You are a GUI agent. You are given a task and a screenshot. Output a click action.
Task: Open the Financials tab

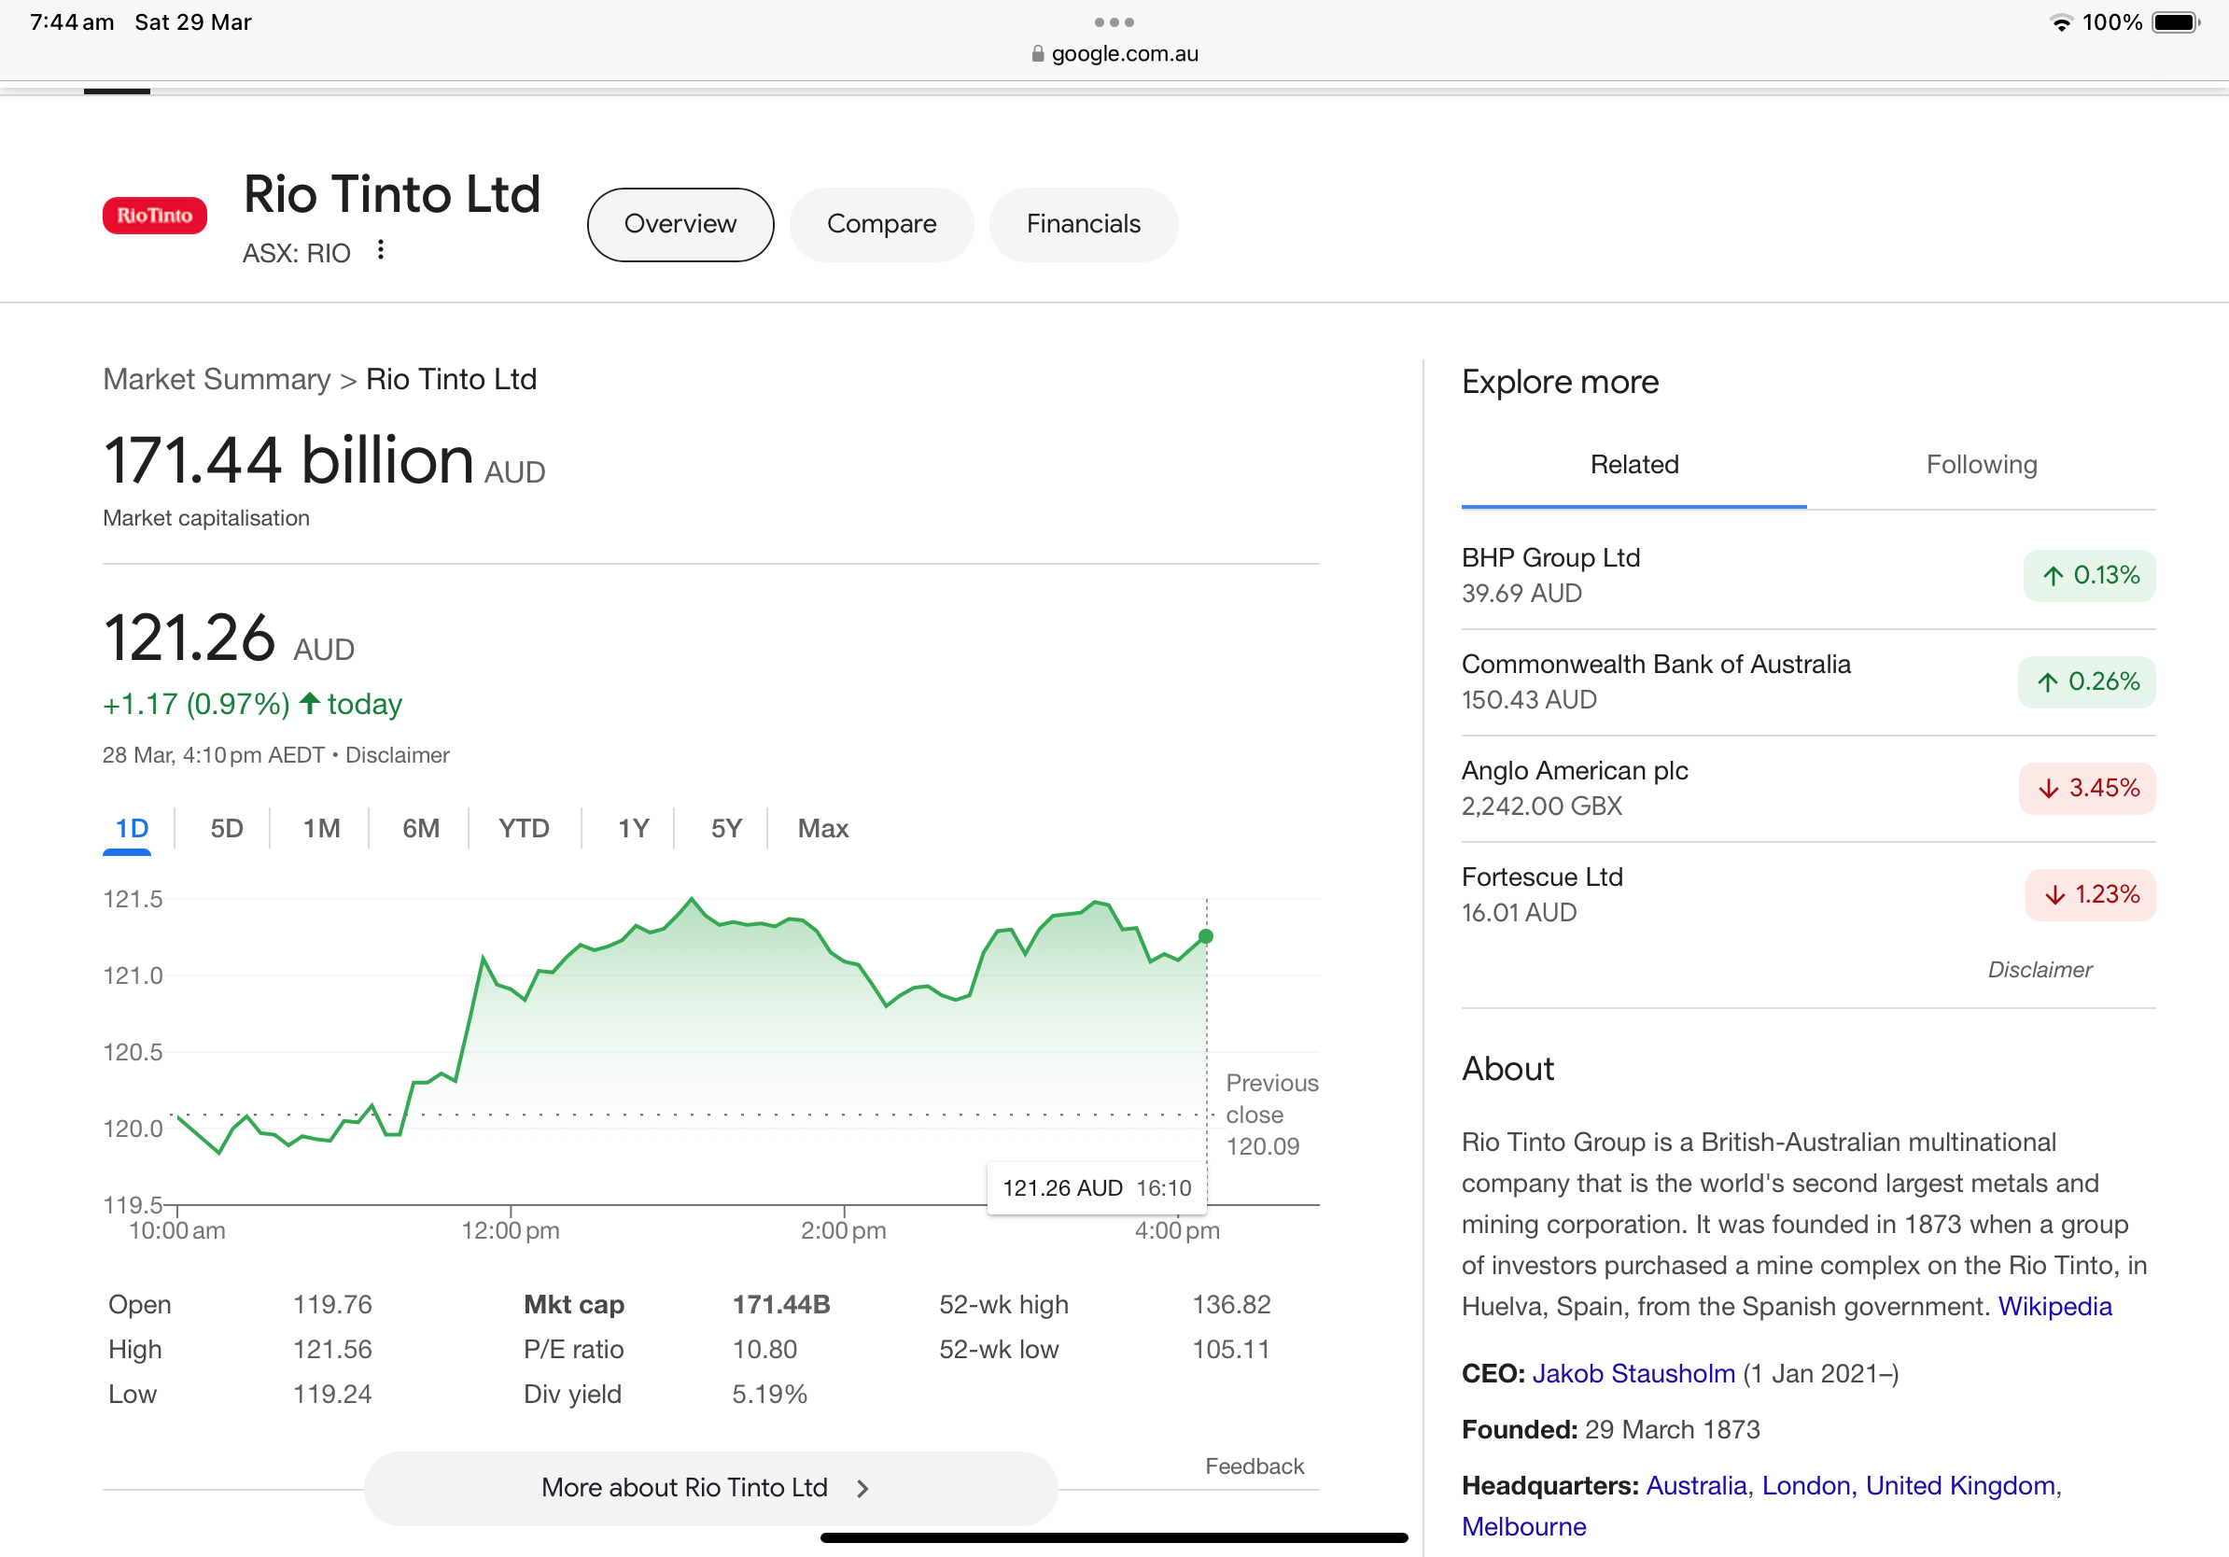tap(1083, 224)
